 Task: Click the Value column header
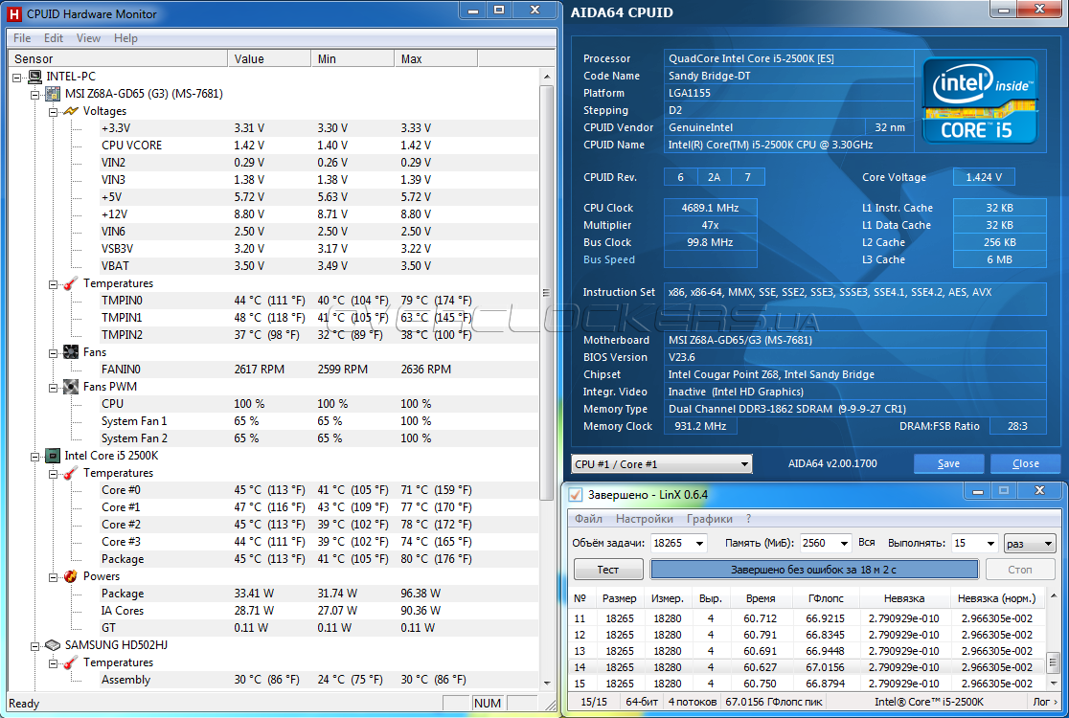(x=269, y=59)
